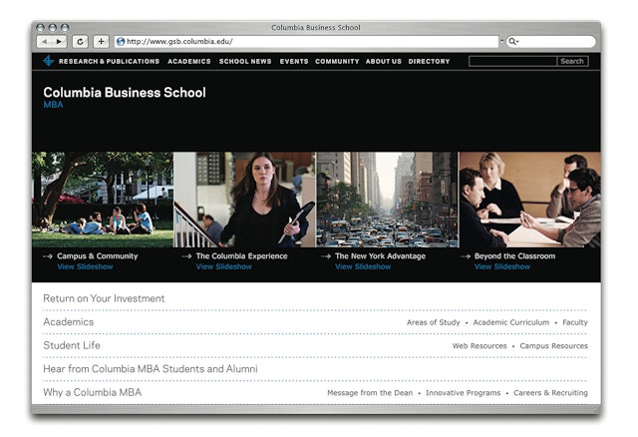Open the Student Life section
The image size is (638, 437).
[x=72, y=345]
